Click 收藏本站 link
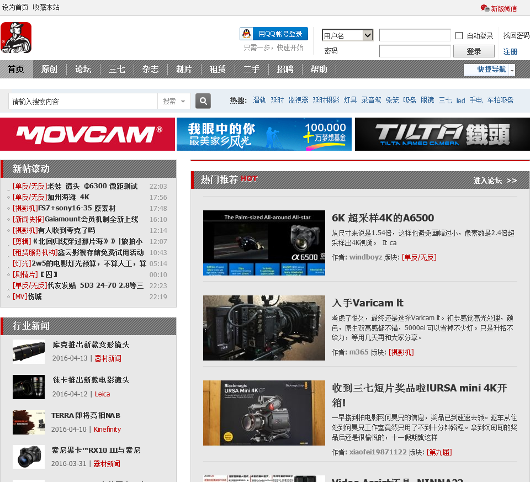530x482 pixels. 46,7
